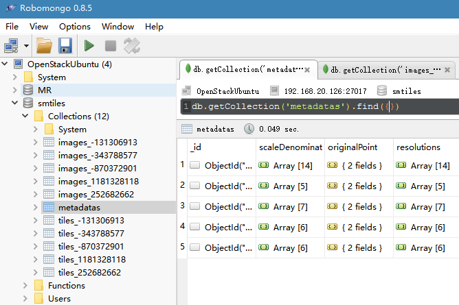Click the scaleDenominat column header

pos(291,147)
